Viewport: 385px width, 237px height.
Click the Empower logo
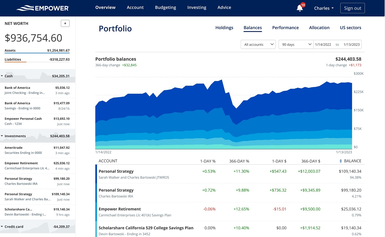[x=43, y=8]
